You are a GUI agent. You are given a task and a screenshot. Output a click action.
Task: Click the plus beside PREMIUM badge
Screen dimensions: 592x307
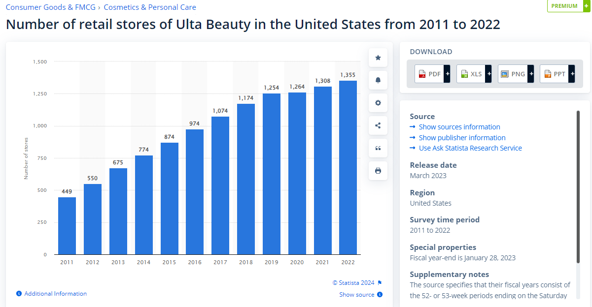click(x=586, y=6)
